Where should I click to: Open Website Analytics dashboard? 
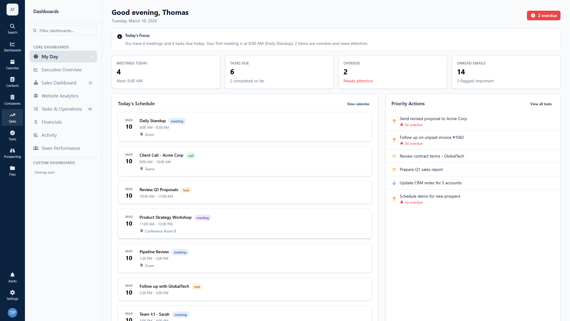click(63, 96)
